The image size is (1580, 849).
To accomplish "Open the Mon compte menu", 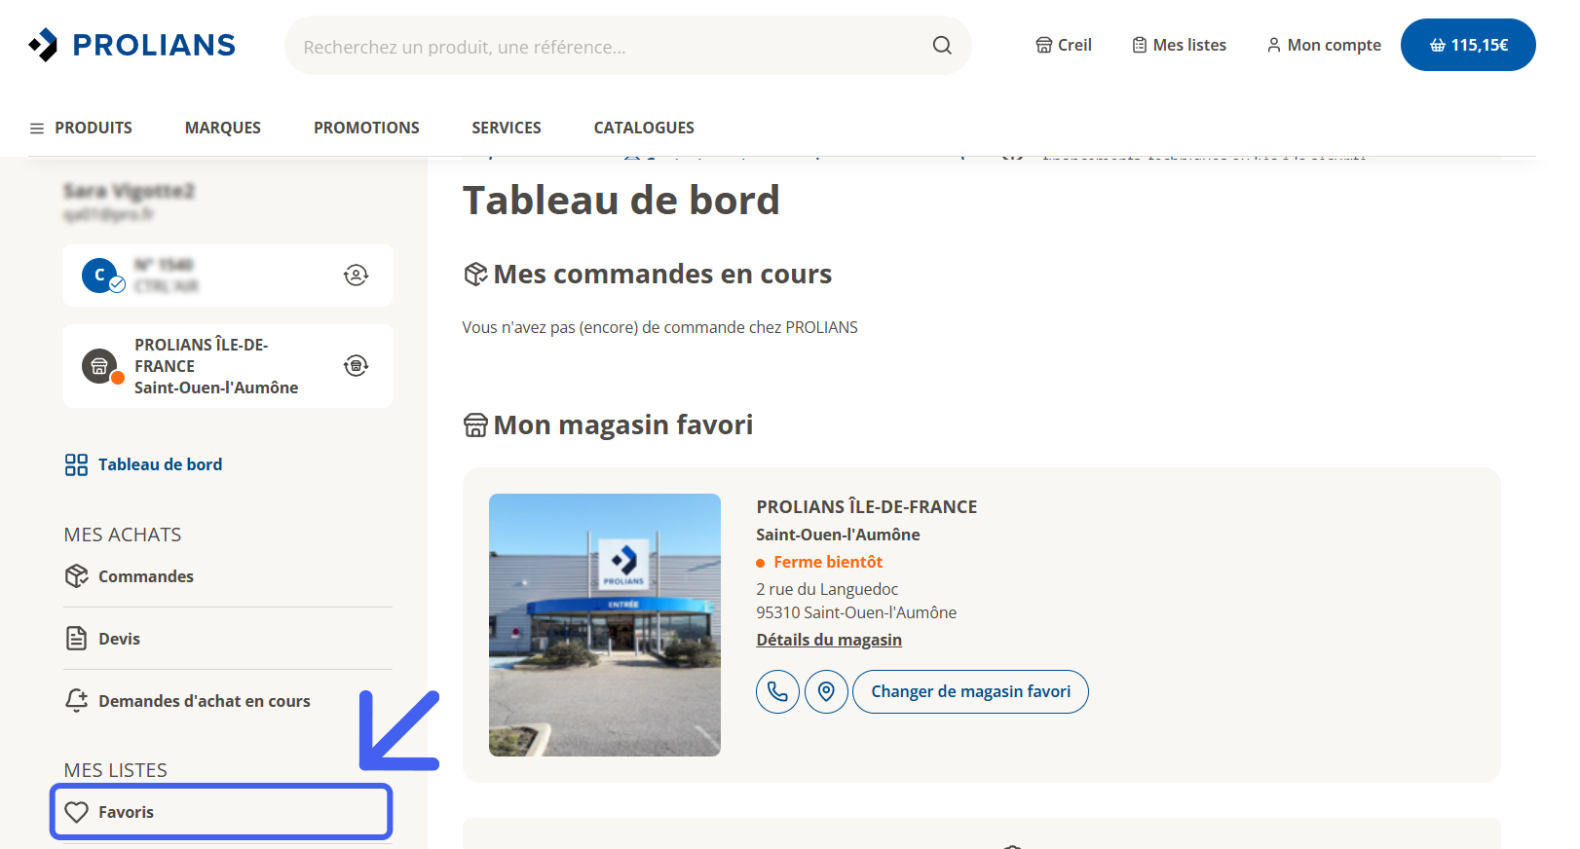I will (x=1324, y=45).
